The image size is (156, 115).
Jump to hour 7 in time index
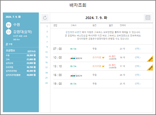(x=47, y=42)
